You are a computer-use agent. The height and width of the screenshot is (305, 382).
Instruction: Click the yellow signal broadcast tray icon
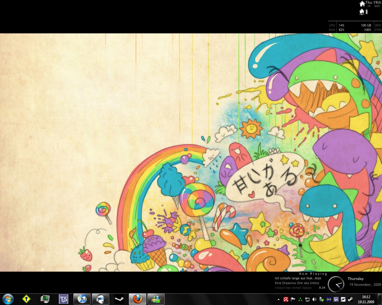click(x=329, y=299)
